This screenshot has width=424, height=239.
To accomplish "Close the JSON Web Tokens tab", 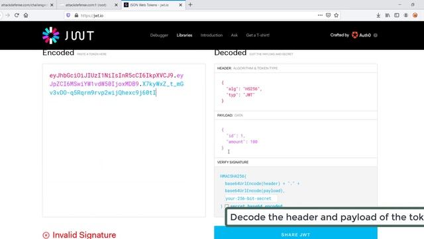I will (x=180, y=5).
